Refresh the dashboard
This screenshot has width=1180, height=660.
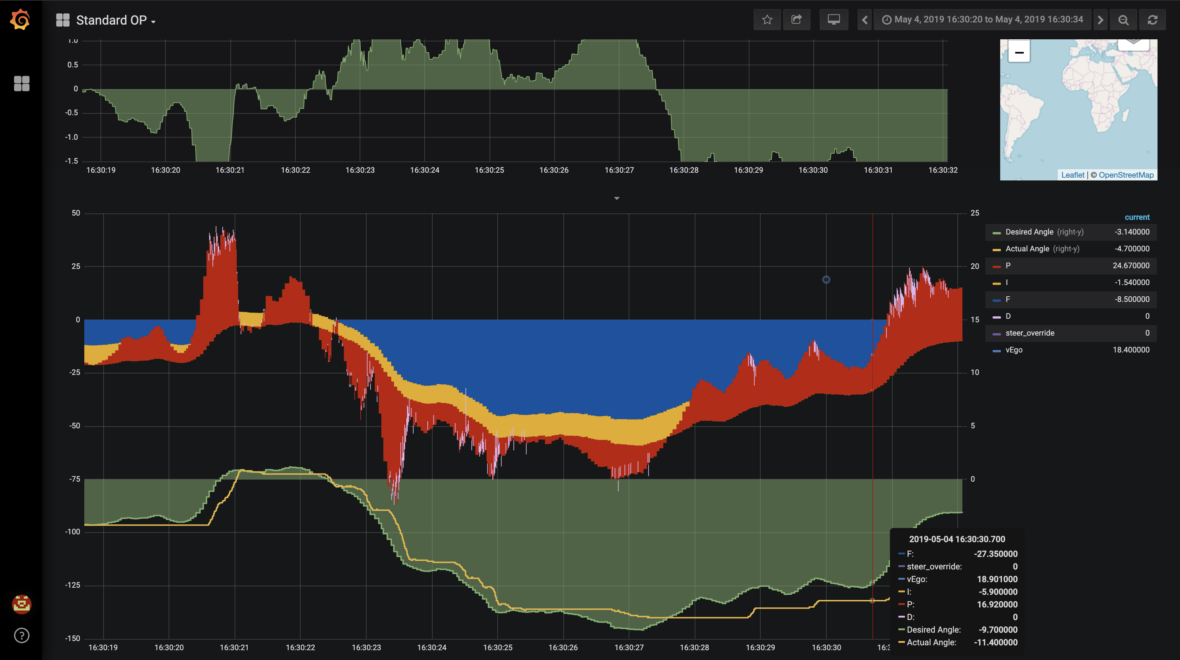tap(1153, 20)
